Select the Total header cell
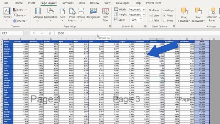Viewport: 220px width, 124px height. [x=202, y=42]
